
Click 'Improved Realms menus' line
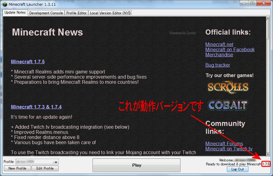(41, 132)
